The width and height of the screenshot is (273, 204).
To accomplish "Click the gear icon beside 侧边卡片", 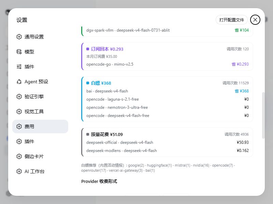I will tap(19, 156).
